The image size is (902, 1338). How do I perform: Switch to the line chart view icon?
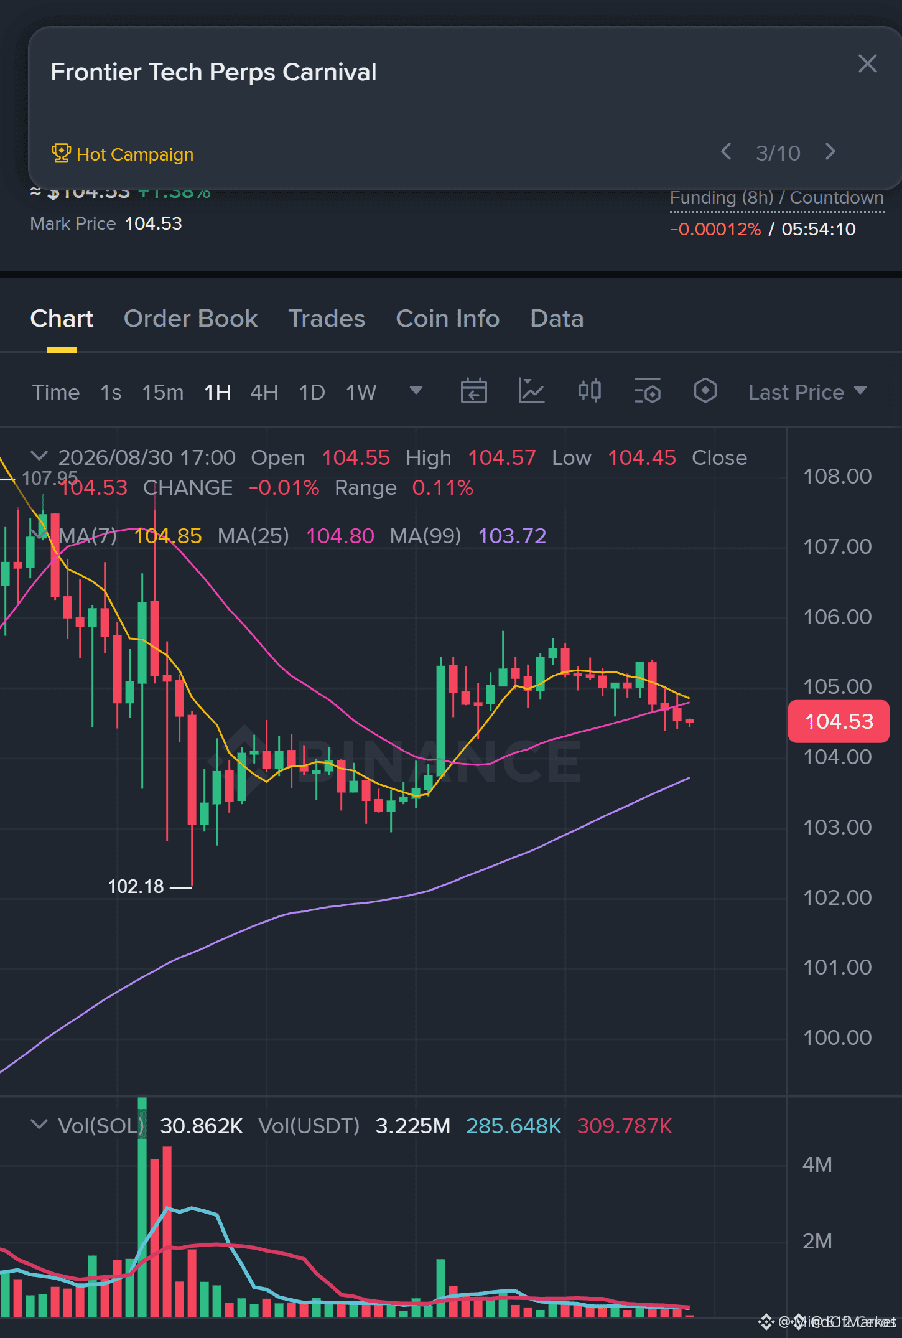tap(531, 391)
